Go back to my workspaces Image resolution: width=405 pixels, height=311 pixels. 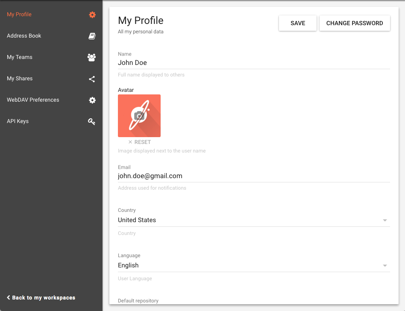pyautogui.click(x=41, y=298)
